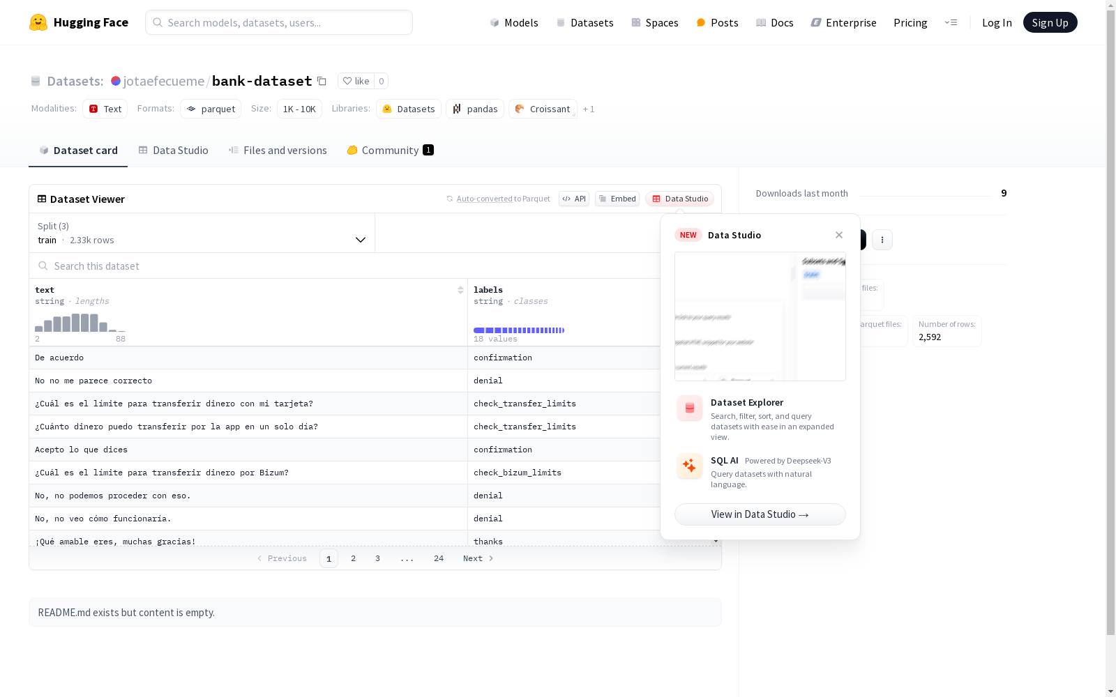Click the Hugging Face logo icon
1116x697 pixels.
(38, 22)
